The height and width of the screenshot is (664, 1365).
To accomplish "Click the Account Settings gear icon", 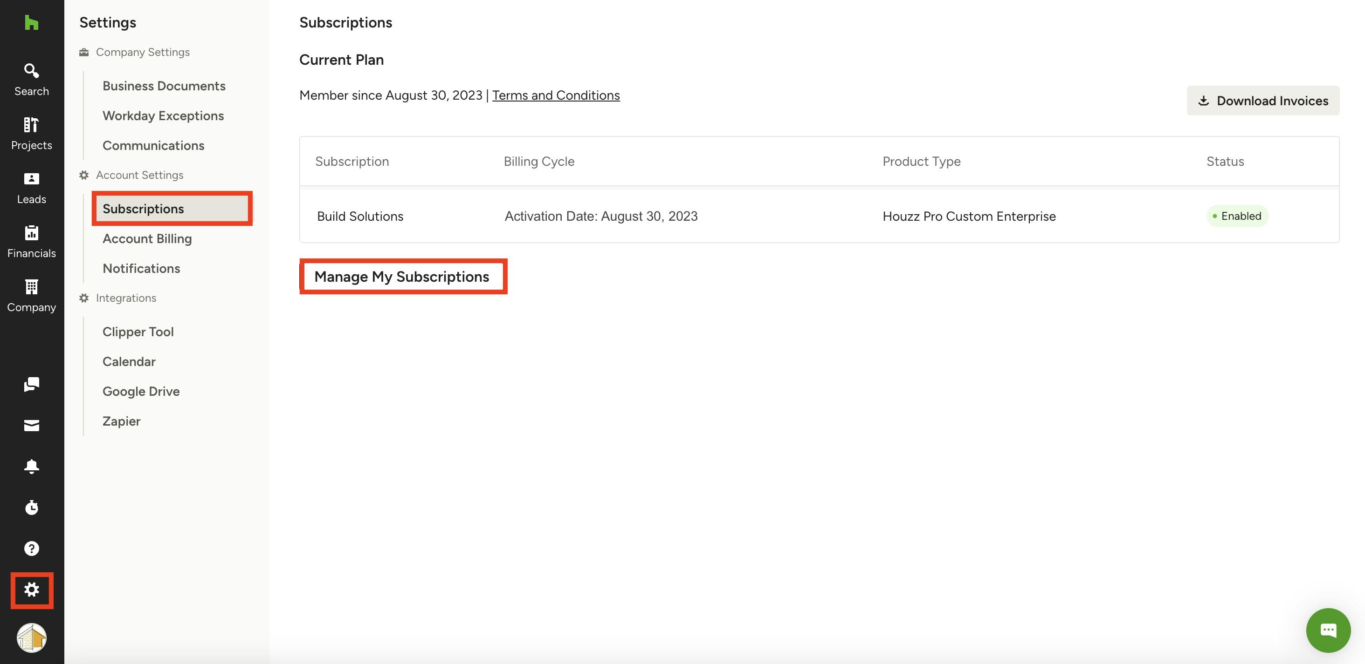I will (x=84, y=175).
